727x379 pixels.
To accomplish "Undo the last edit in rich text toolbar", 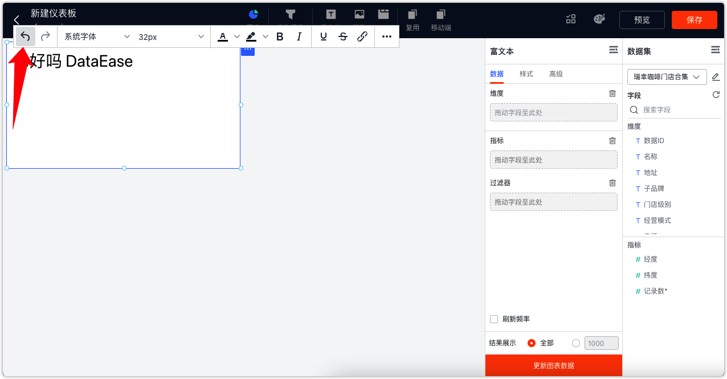I will 25,36.
